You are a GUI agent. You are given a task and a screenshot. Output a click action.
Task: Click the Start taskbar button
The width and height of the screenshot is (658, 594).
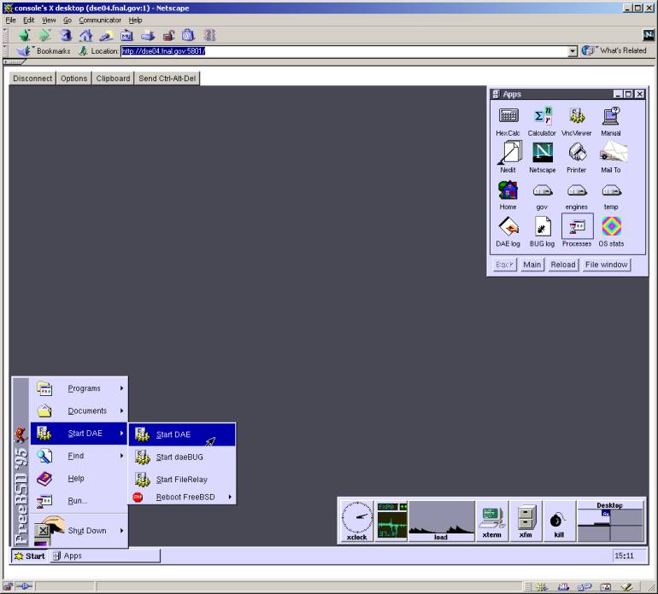pyautogui.click(x=30, y=556)
